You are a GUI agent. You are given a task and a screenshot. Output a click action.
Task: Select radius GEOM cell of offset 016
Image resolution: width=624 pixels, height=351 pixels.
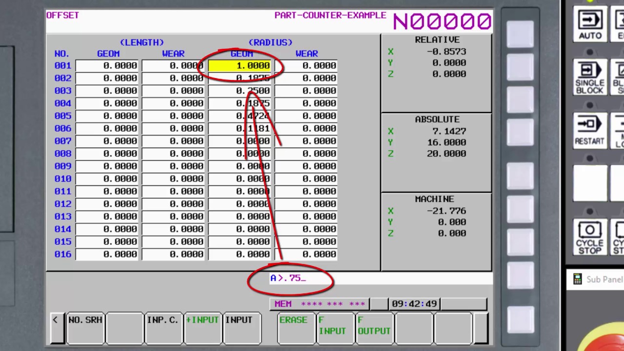239,254
